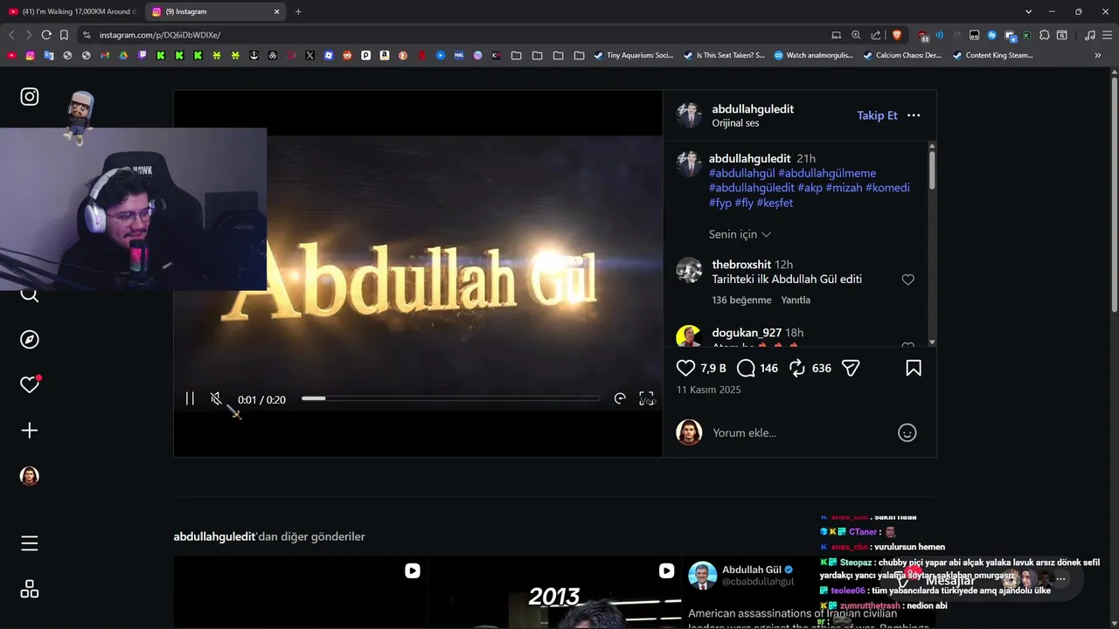Viewport: 1119px width, 629px height.
Task: Seek within the video progress bar
Action: coord(451,398)
